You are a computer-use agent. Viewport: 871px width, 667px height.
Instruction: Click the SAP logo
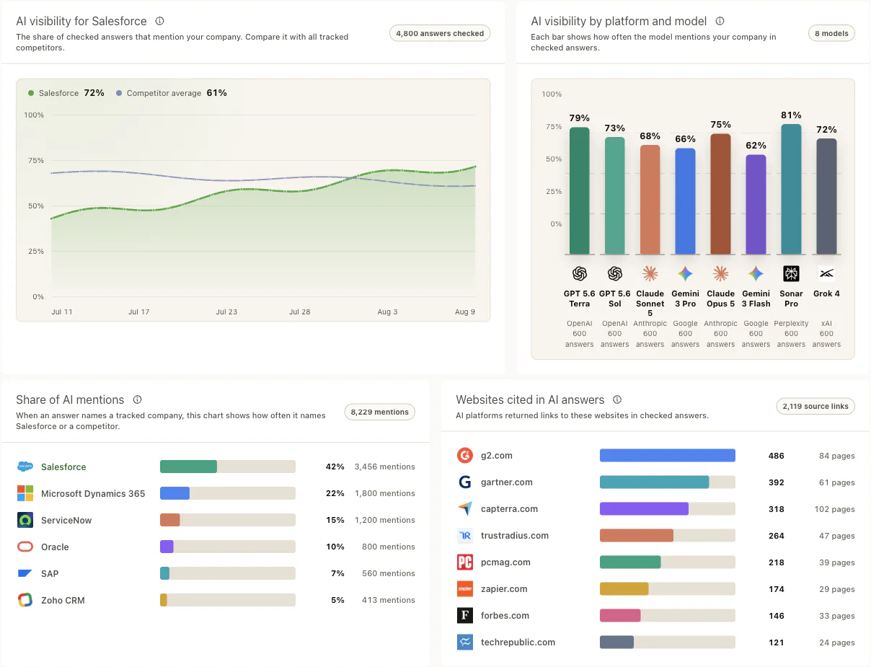[25, 573]
